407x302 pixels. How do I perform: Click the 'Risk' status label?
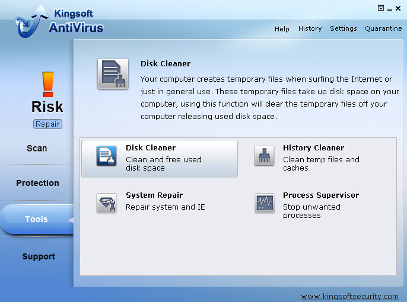tap(47, 107)
